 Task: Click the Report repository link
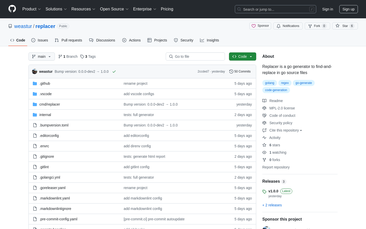[x=276, y=167]
